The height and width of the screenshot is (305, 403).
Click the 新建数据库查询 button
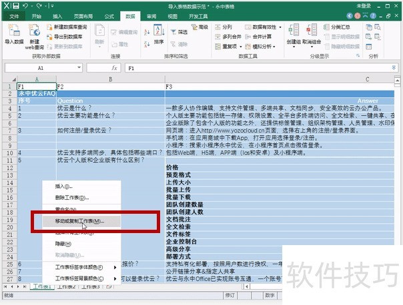(71, 27)
